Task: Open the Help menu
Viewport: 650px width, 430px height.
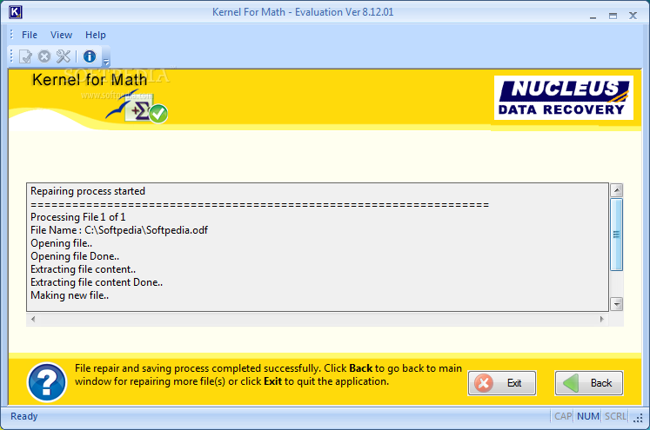Action: point(96,35)
